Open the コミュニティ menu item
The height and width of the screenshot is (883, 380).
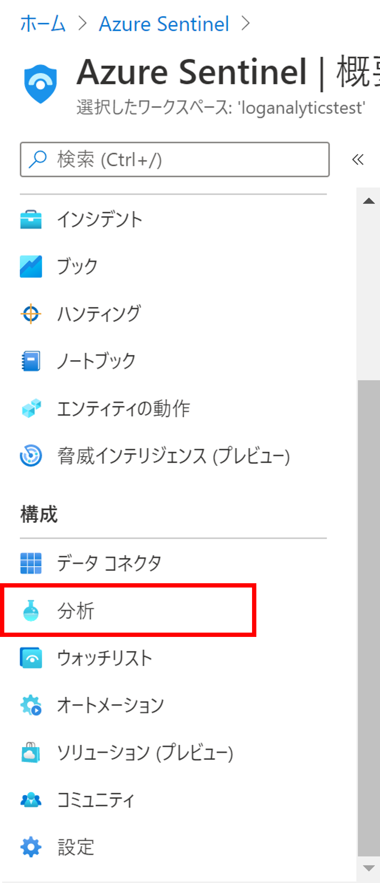point(173,800)
